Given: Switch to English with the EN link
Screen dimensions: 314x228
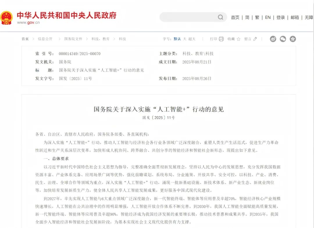Looking at the screenshot, I should 267,17.
